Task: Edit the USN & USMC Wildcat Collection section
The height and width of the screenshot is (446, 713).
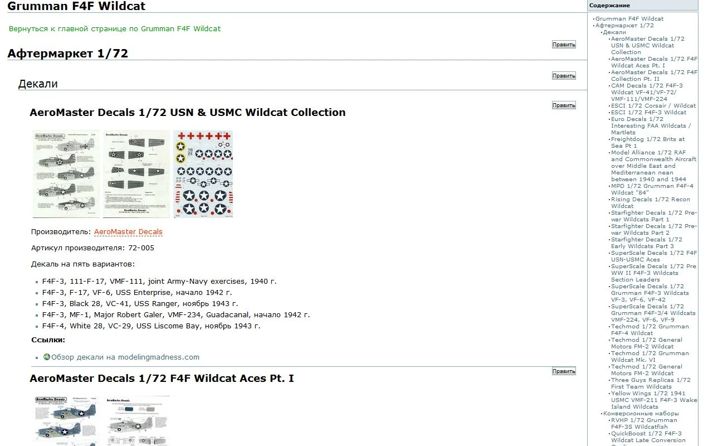Action: click(x=564, y=105)
